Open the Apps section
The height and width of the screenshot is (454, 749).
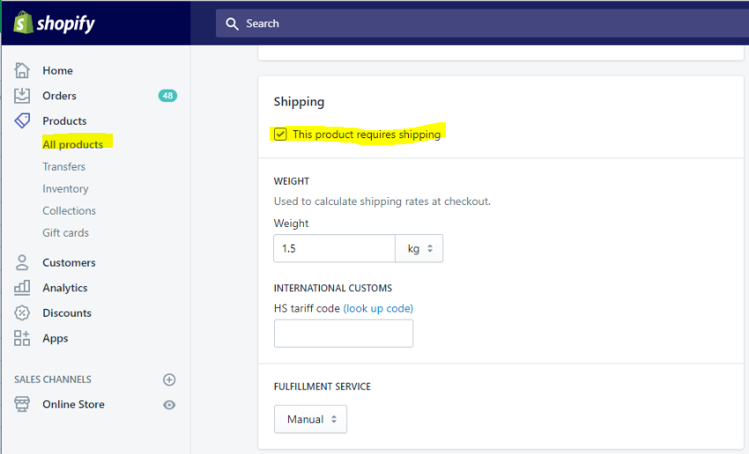56,339
